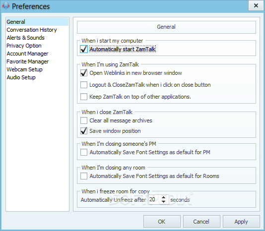This screenshot has height=231, width=265.
Task: Click the OK button
Action: 162,222
